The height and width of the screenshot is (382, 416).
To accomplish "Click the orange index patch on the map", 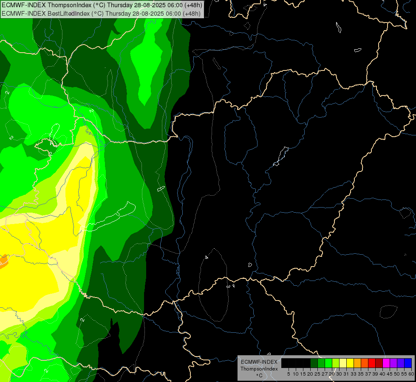I will coord(3,261).
